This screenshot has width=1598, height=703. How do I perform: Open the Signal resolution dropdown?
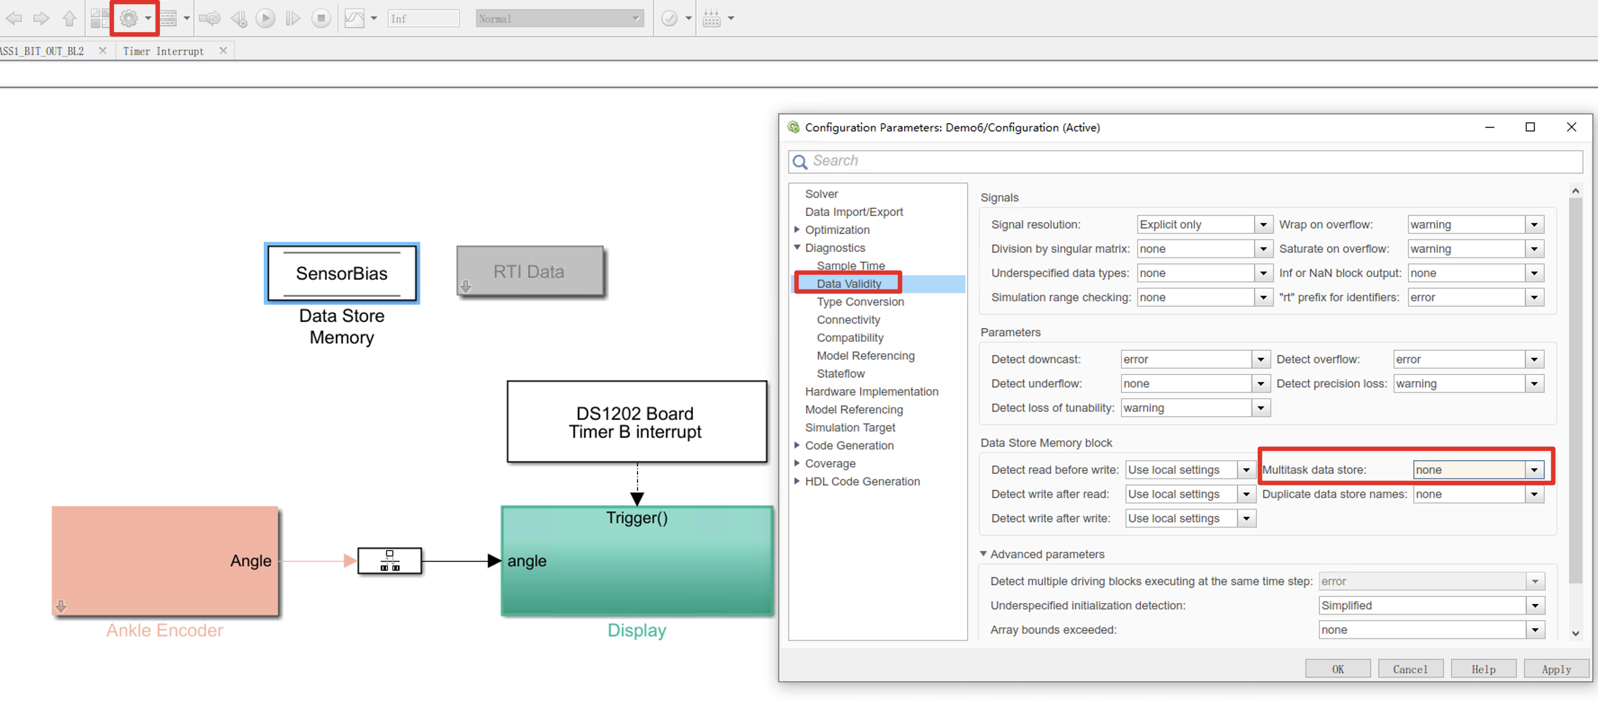point(1262,224)
